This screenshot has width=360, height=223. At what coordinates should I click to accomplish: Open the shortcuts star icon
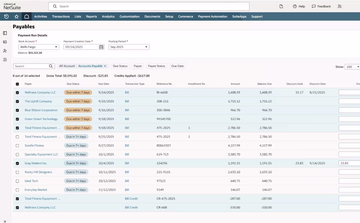point(16,16)
